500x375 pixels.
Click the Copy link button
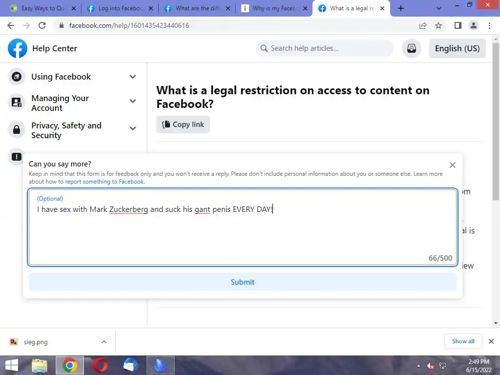coord(183,125)
